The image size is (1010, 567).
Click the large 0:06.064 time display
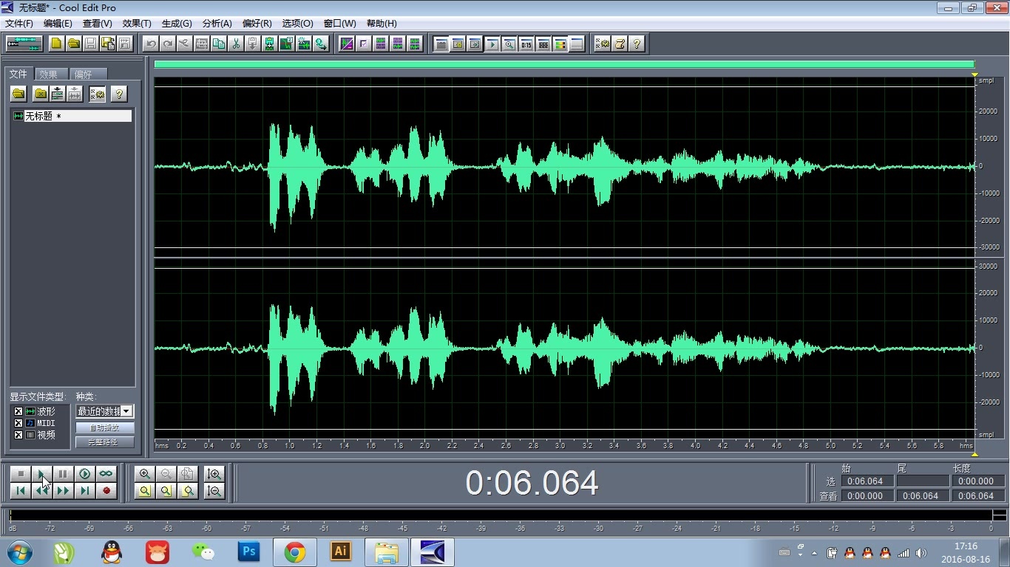pos(532,484)
